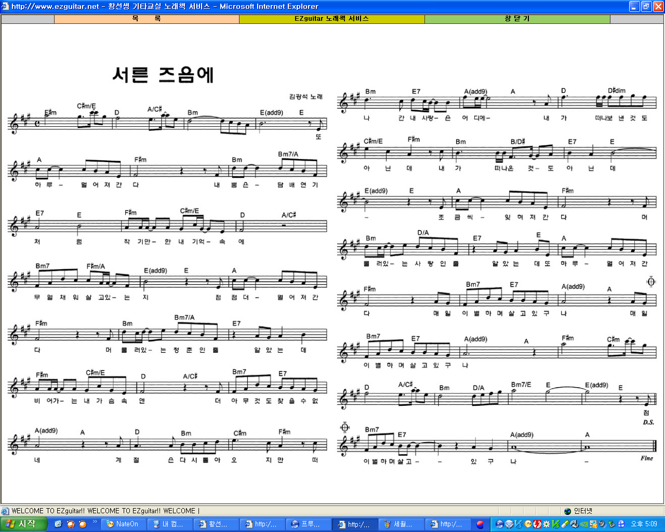Click the active pressed http taskbar button
Screen dimensions: 665x532
coord(355,524)
